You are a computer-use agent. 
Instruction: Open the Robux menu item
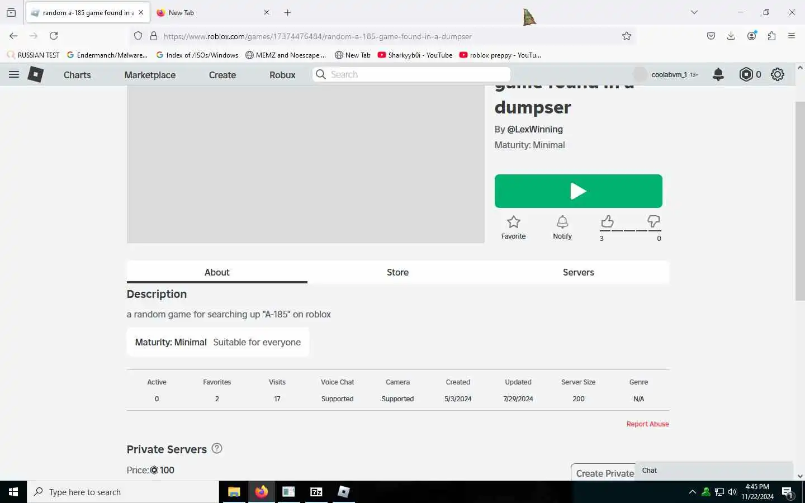[x=282, y=75]
